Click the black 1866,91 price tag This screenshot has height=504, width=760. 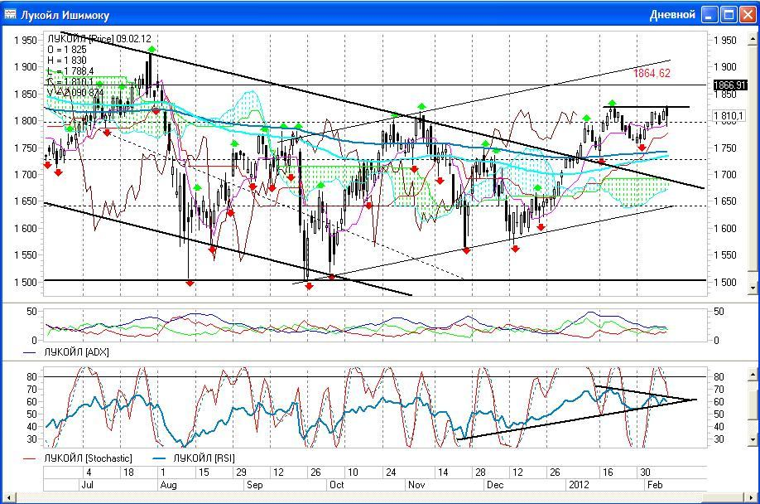coord(730,85)
